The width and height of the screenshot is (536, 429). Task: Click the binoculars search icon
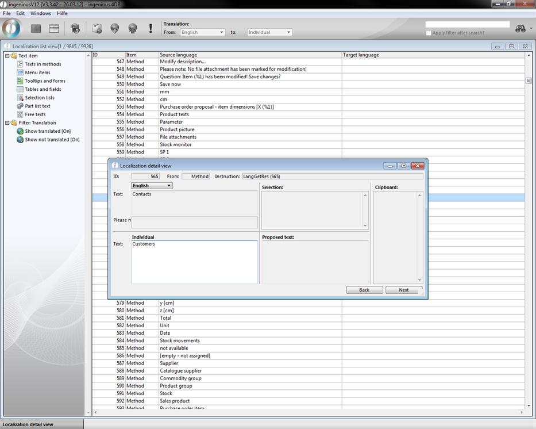pos(520,29)
